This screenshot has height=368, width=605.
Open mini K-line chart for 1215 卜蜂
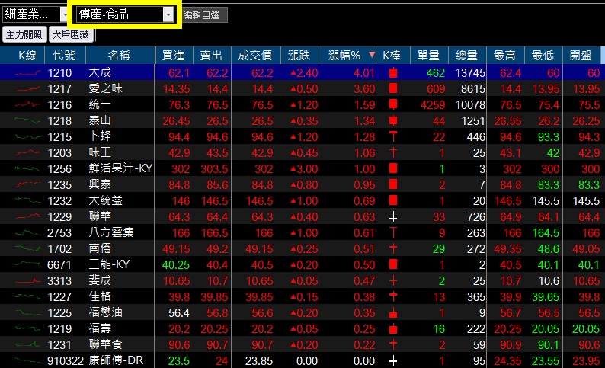point(27,136)
